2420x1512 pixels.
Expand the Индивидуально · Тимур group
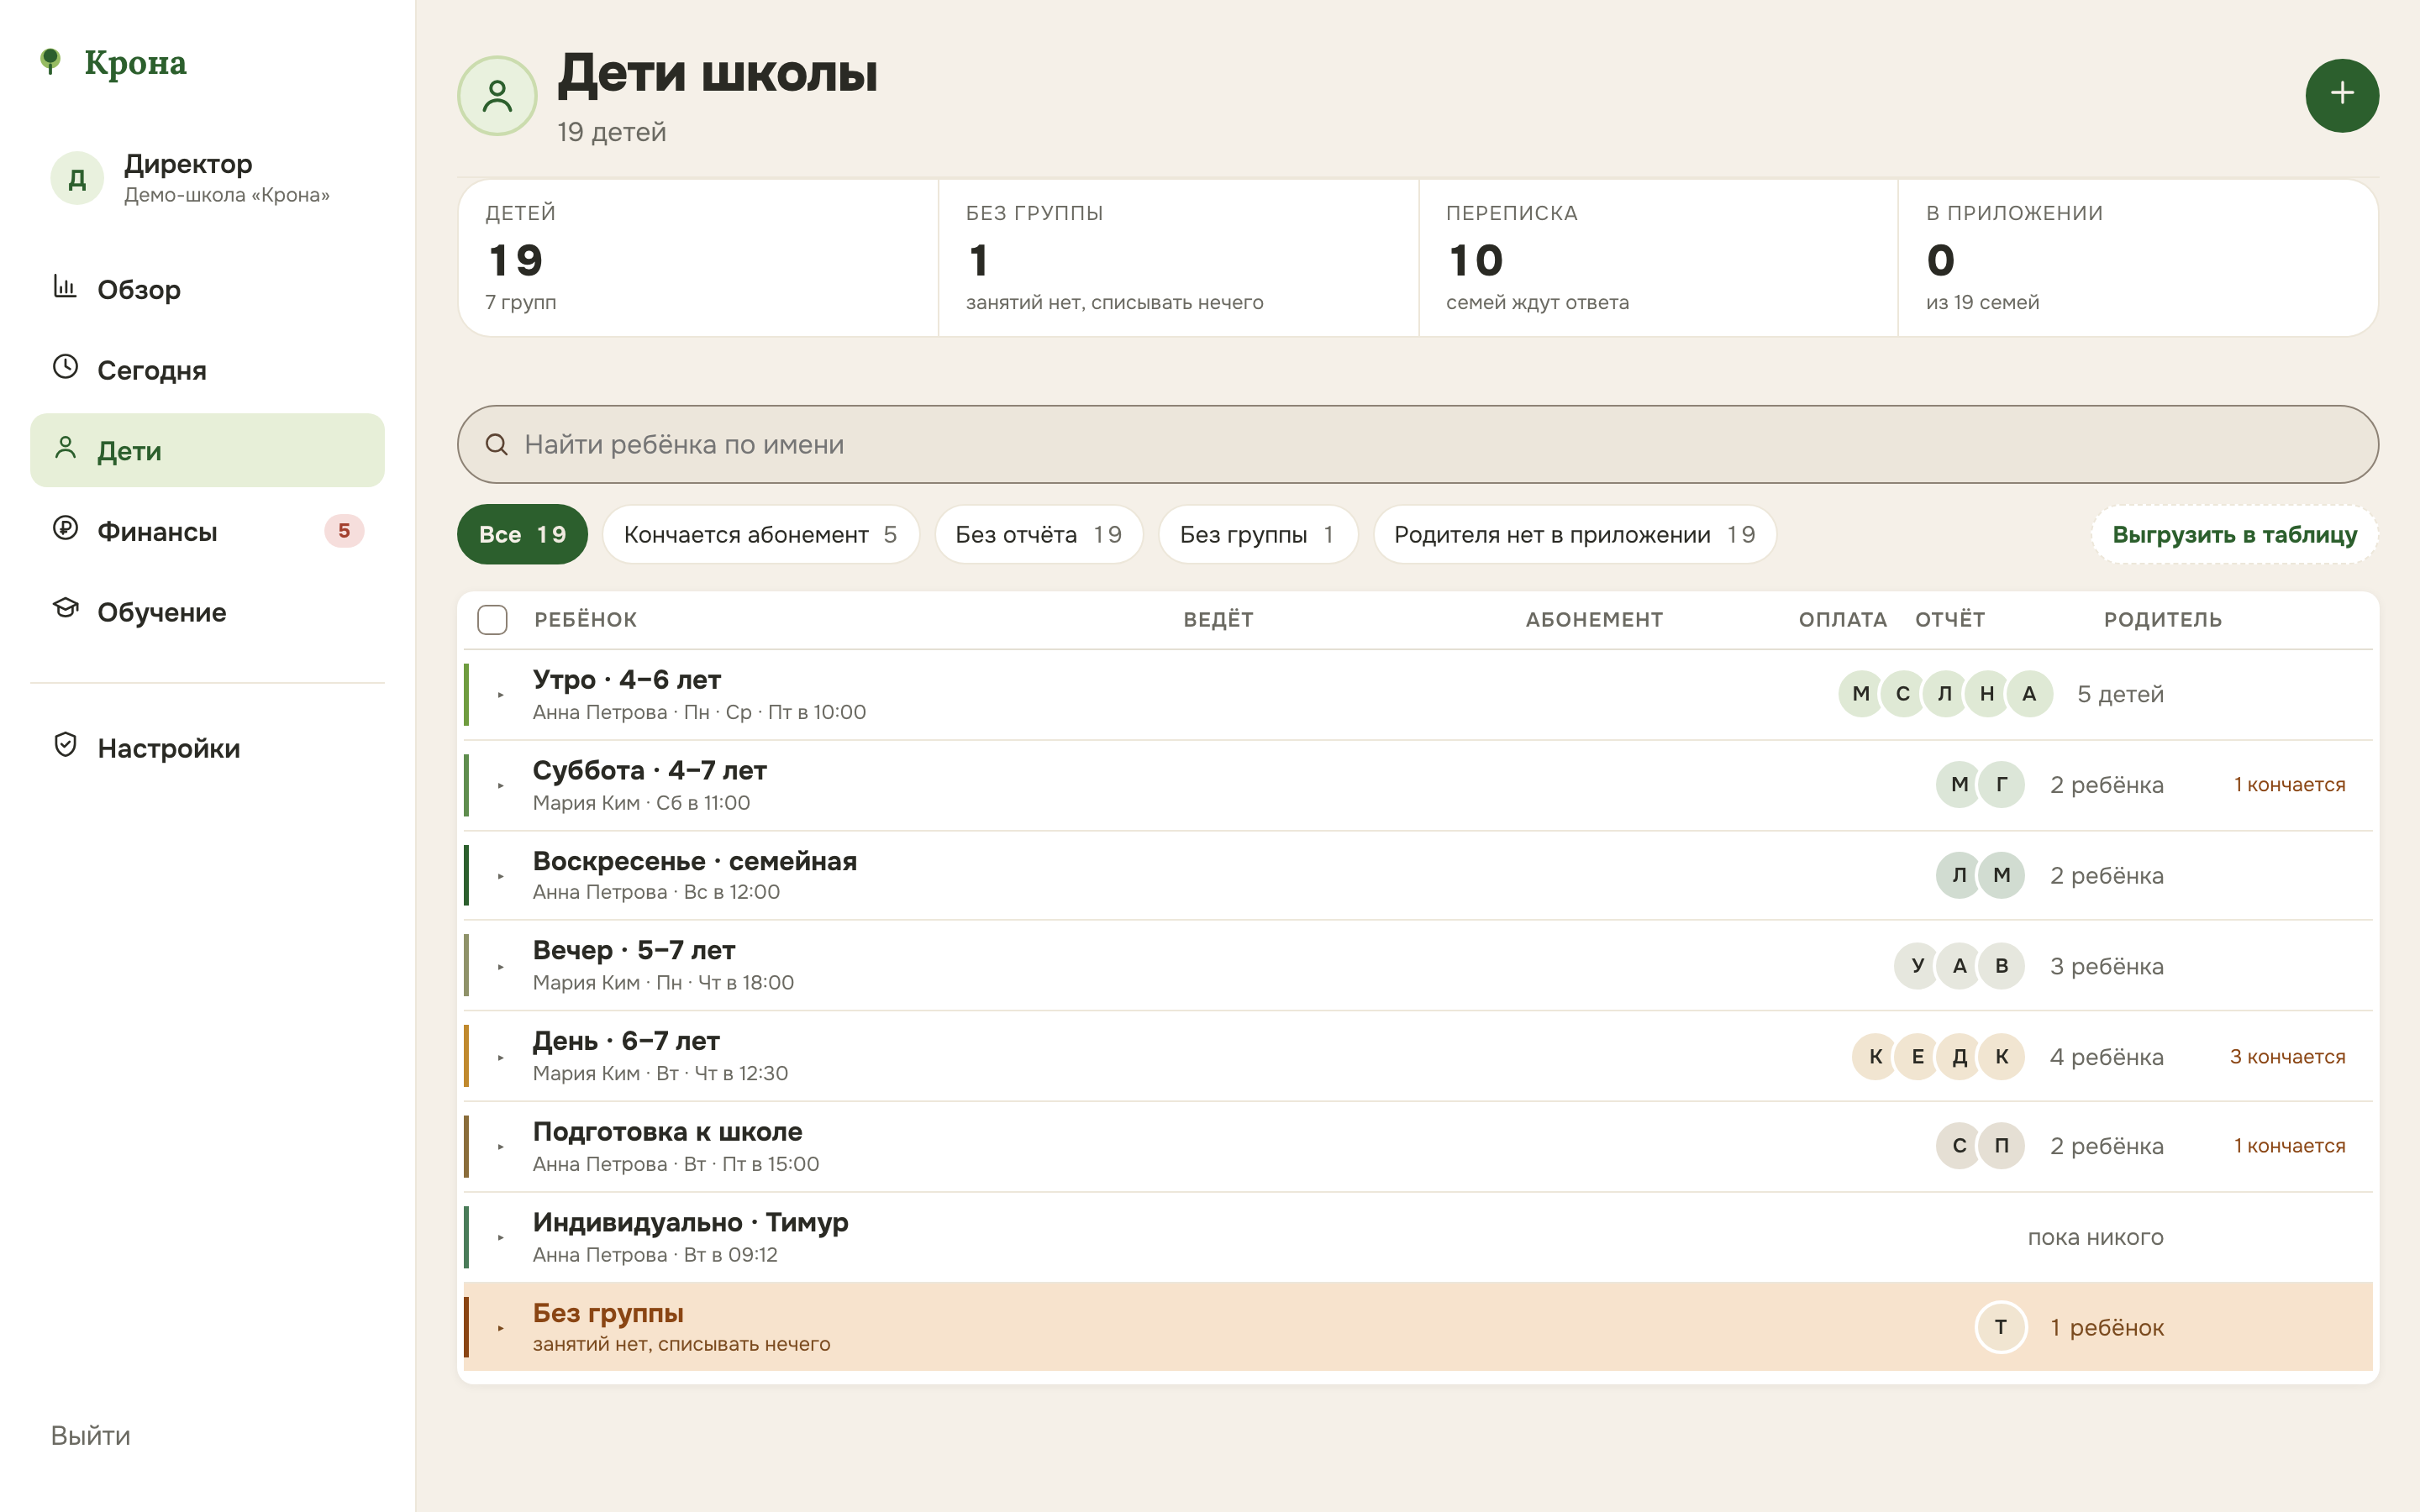[500, 1238]
